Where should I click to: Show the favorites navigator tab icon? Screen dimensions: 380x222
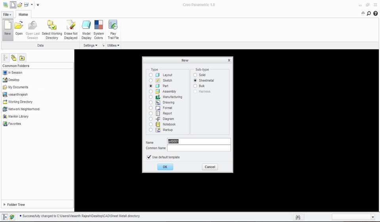click(22, 58)
